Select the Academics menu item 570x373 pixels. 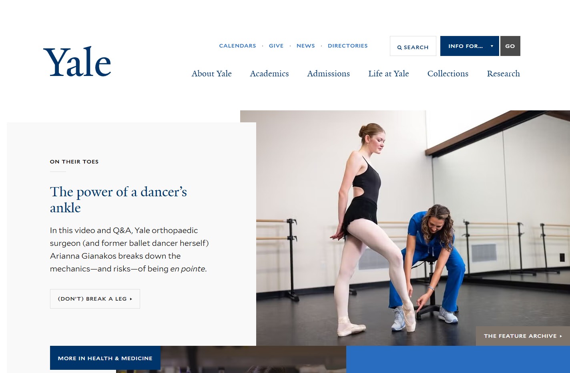(269, 74)
